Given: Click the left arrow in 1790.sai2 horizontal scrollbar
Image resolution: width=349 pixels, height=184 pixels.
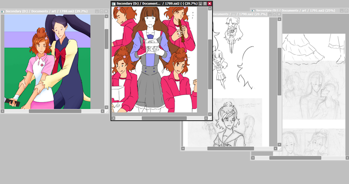Looking at the screenshot, I should click(x=183, y=148).
